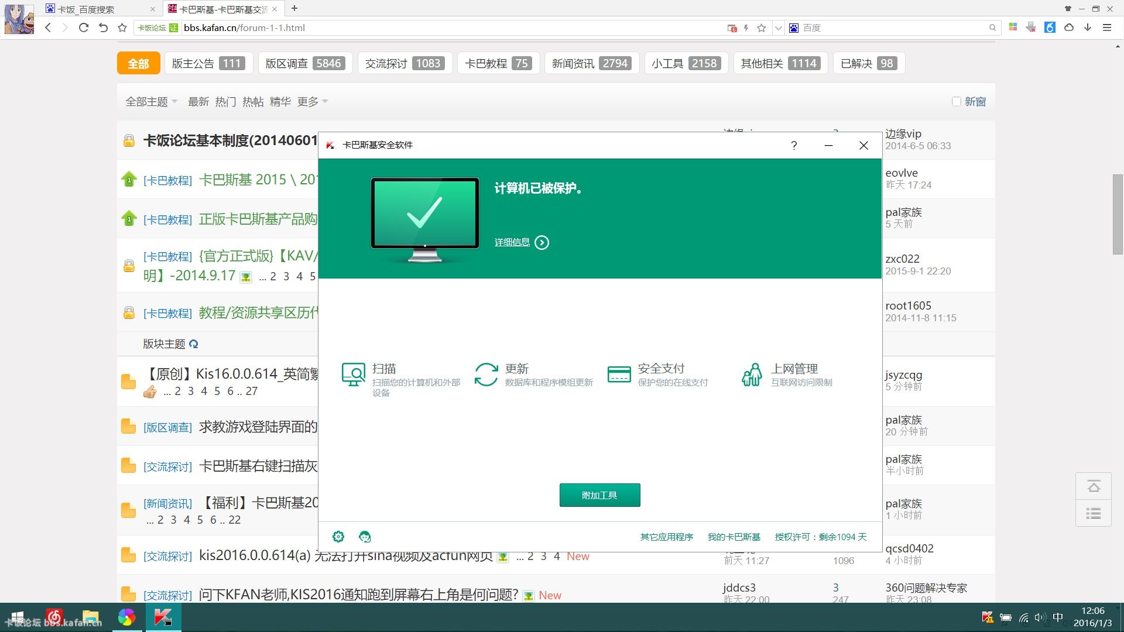Image resolution: width=1124 pixels, height=632 pixels.
Task: Click the search magnifier icon
Action: [x=992, y=28]
